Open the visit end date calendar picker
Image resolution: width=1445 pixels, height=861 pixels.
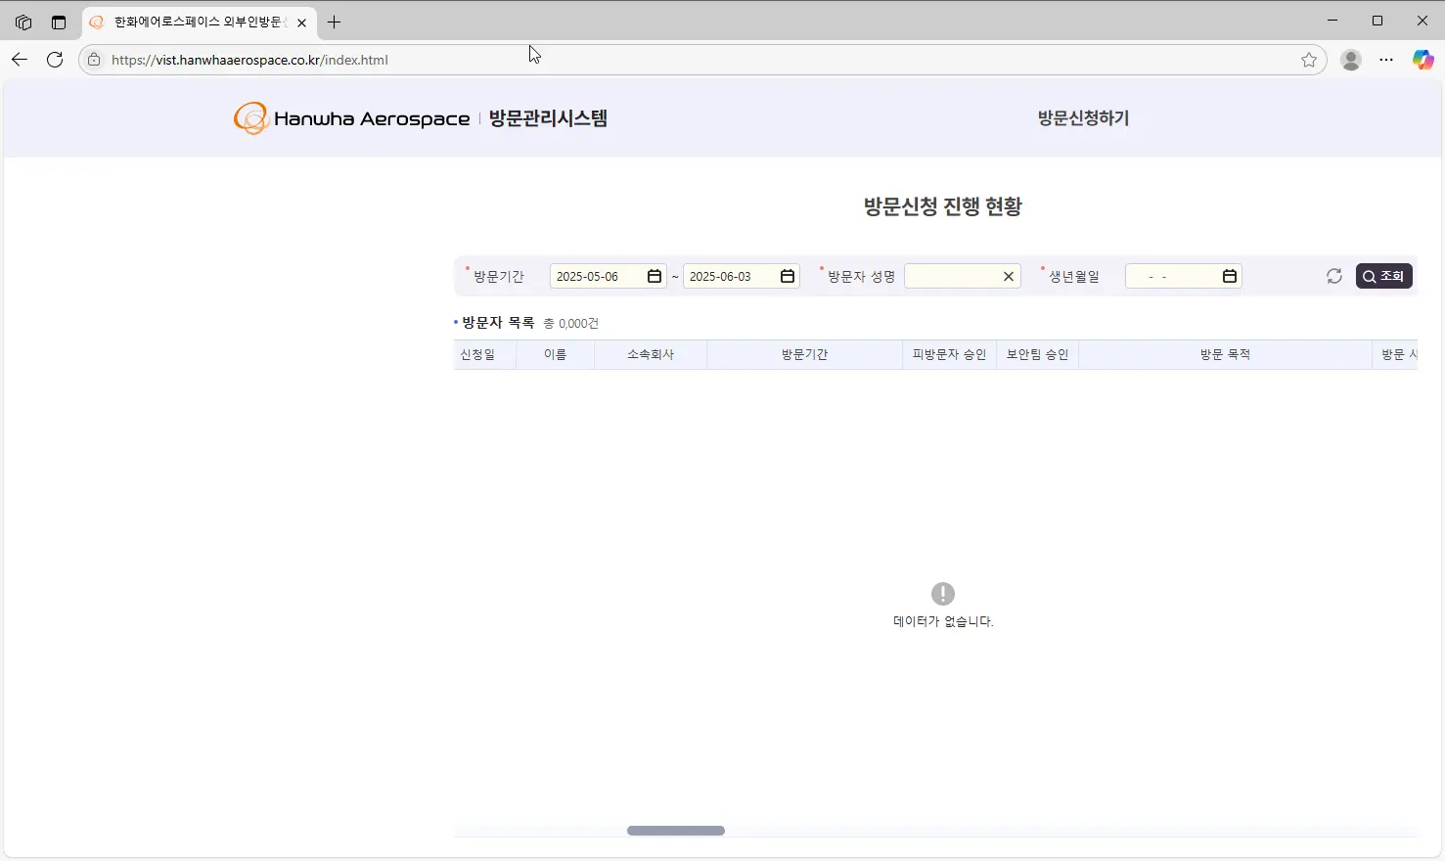pos(787,276)
